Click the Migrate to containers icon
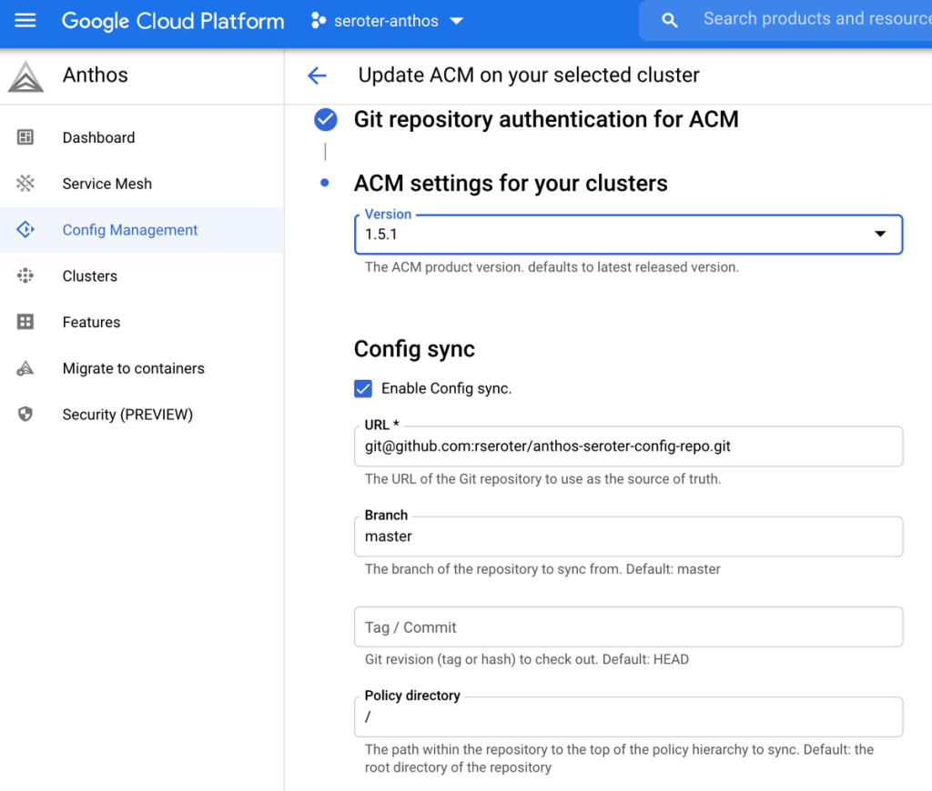The height and width of the screenshot is (791, 932). point(25,368)
